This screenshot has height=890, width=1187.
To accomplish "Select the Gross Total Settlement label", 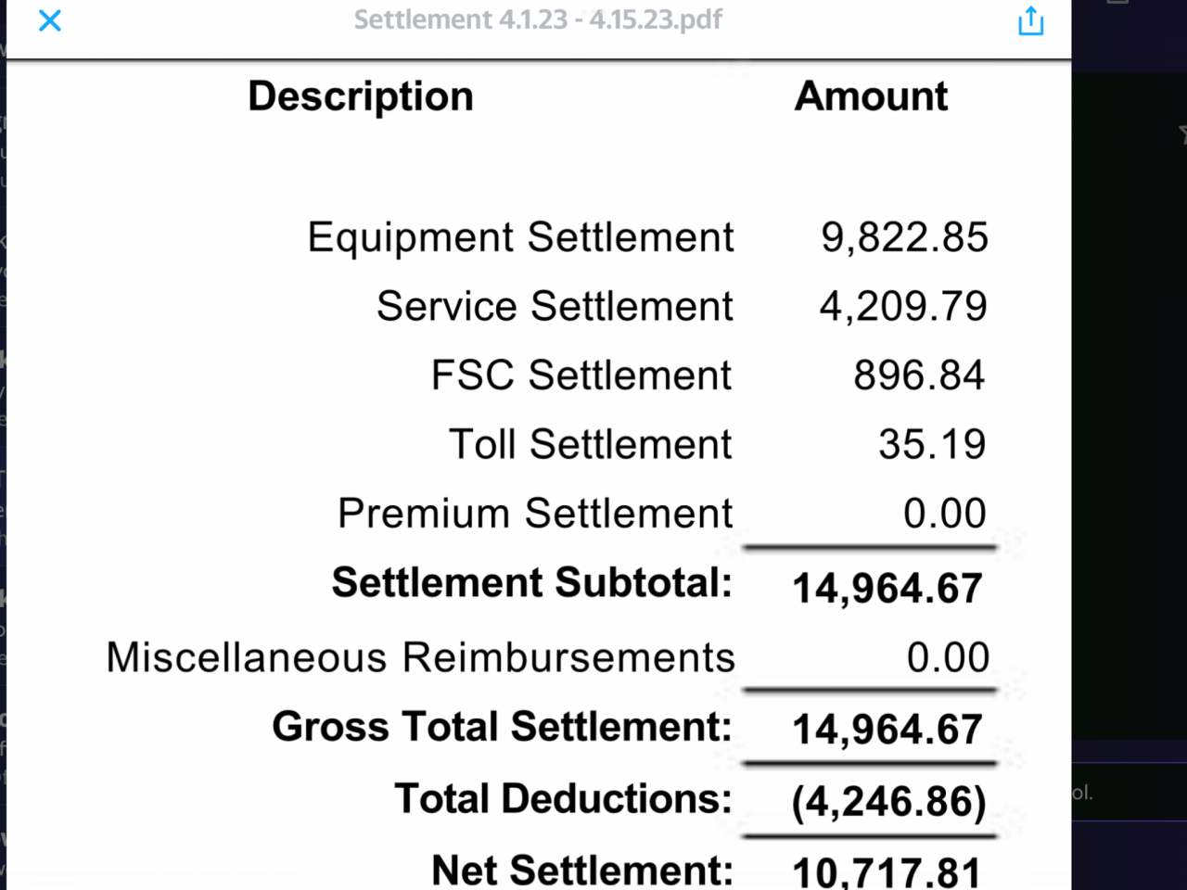I will pyautogui.click(x=502, y=727).
